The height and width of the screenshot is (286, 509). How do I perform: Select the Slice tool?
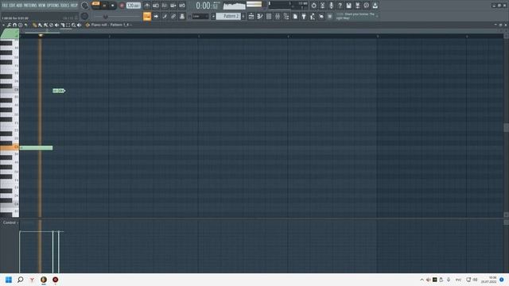point(63,25)
